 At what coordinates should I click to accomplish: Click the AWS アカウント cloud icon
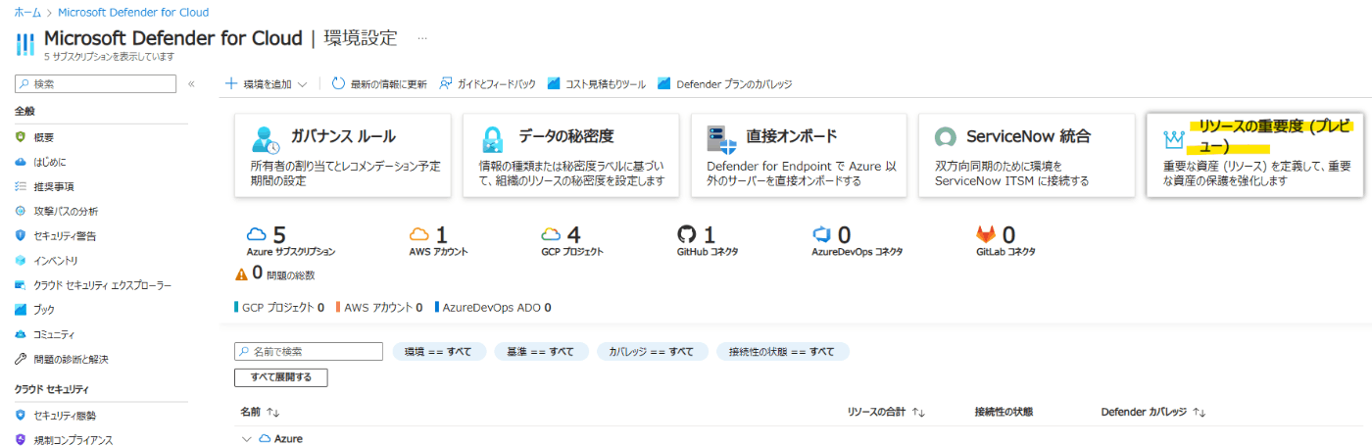pyautogui.click(x=419, y=234)
